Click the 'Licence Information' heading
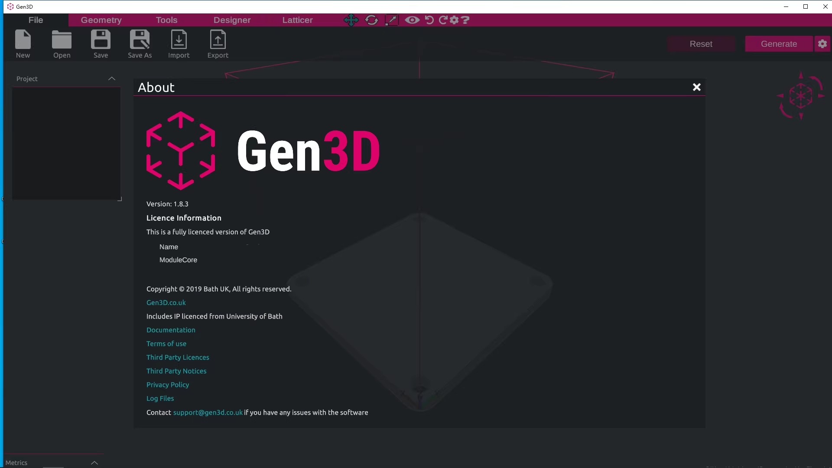Viewport: 832px width, 468px height. [184, 218]
